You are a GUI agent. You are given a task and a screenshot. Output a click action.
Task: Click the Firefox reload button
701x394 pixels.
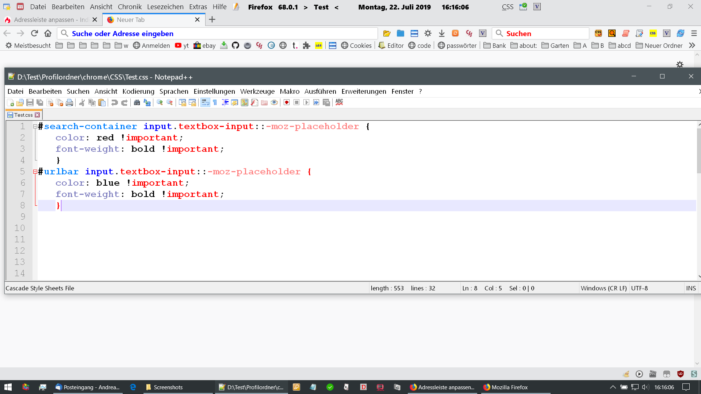click(34, 34)
